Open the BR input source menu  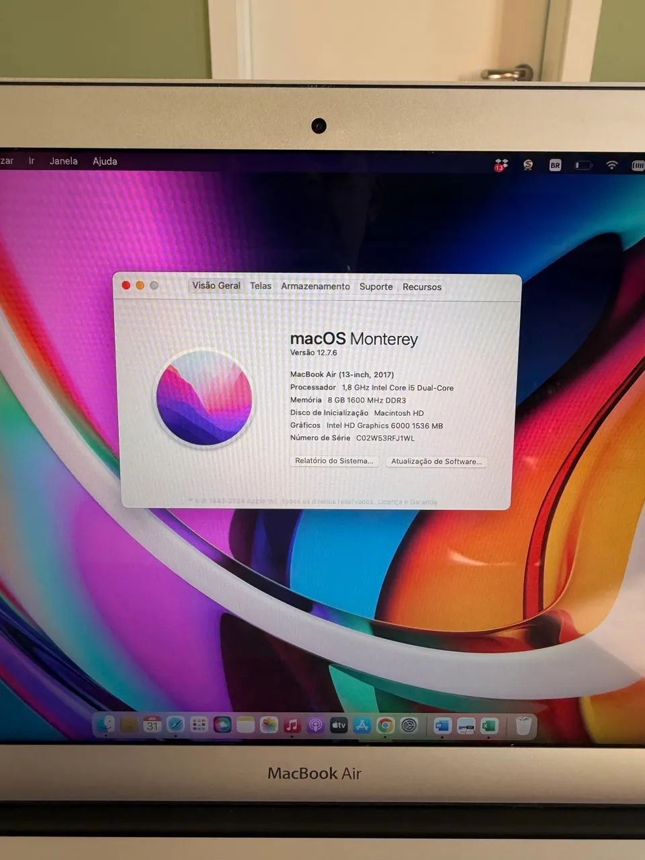click(555, 165)
